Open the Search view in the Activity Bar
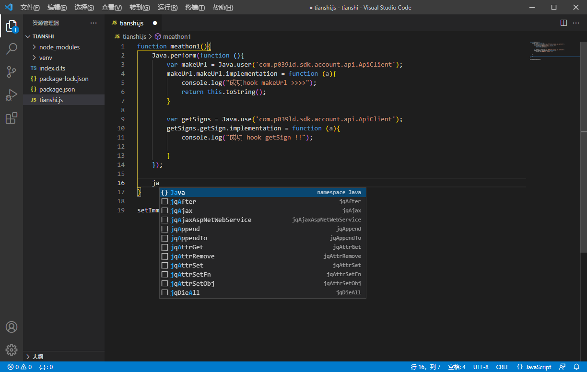The width and height of the screenshot is (587, 372). (12, 48)
